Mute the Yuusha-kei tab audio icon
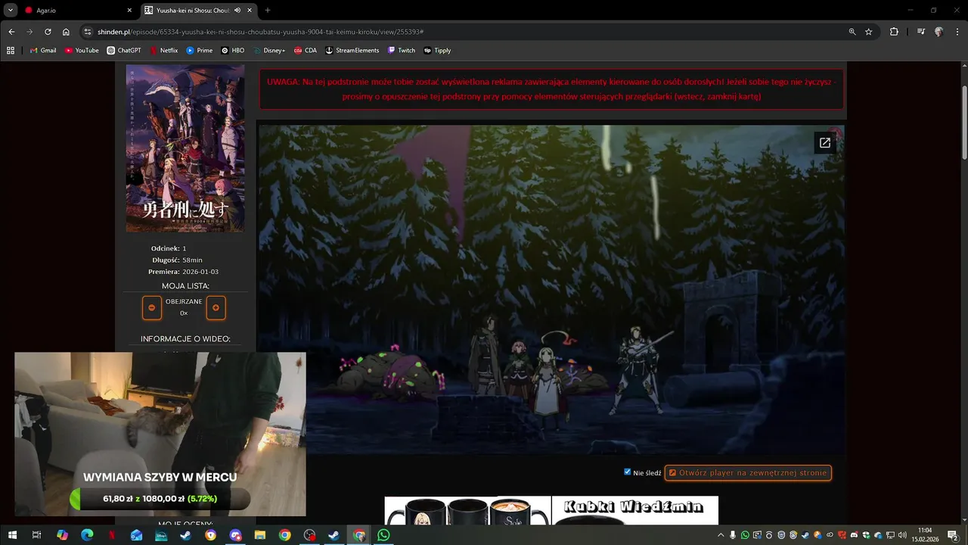 (237, 11)
